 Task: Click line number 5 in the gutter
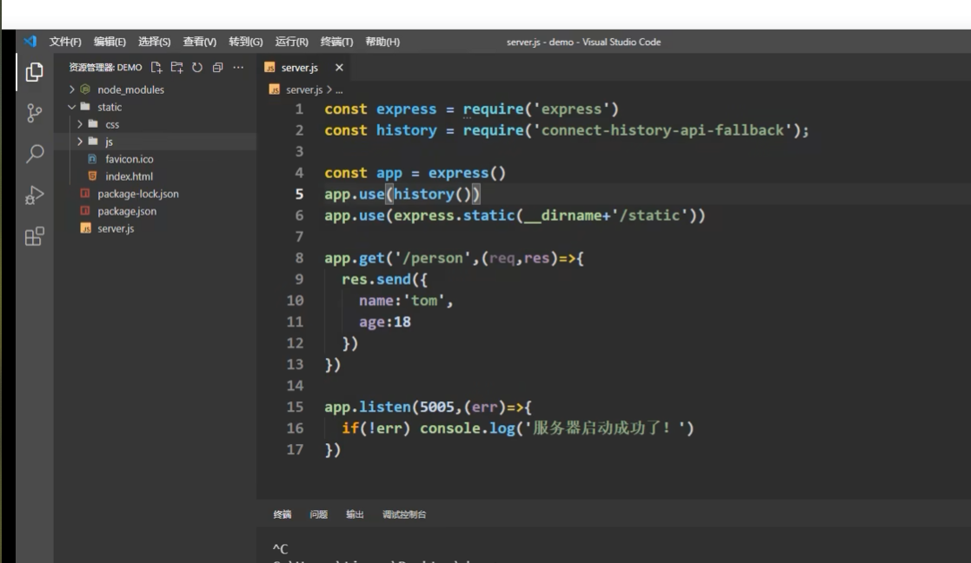pos(299,195)
